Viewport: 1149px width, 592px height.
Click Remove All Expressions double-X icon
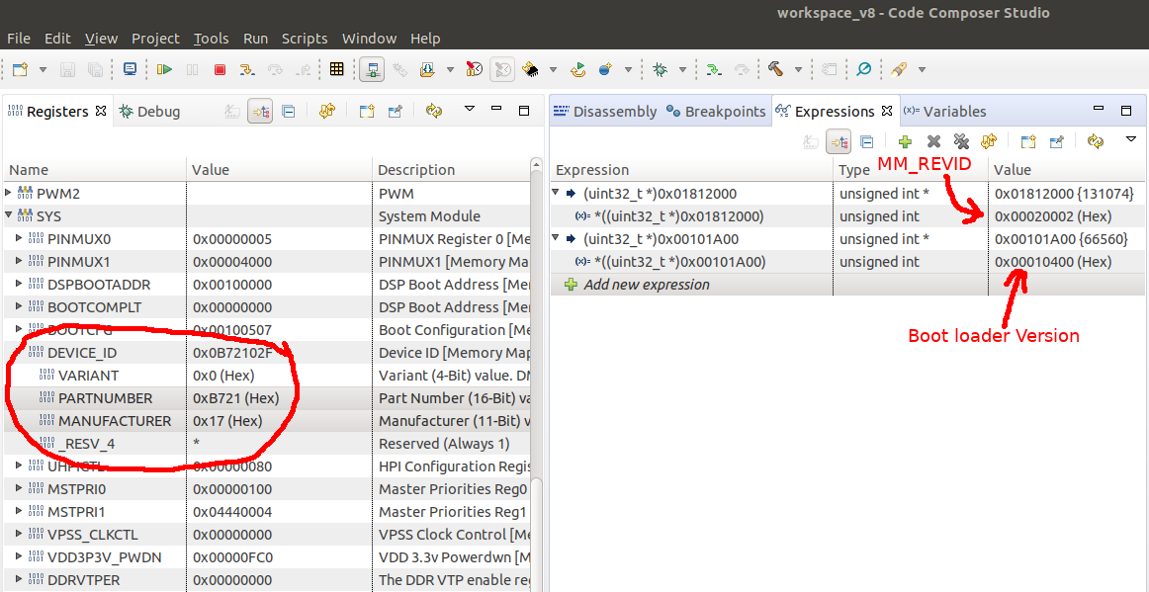pyautogui.click(x=961, y=141)
